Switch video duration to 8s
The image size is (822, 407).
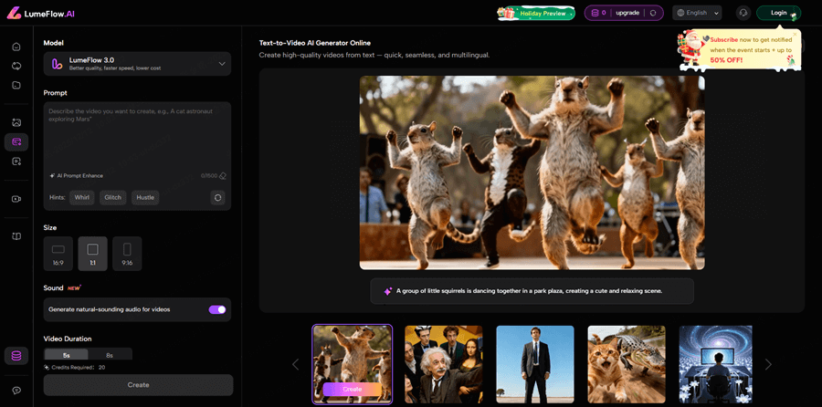(110, 355)
